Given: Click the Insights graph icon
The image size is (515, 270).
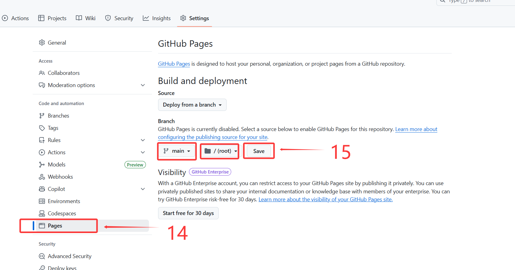Looking at the screenshot, I should (146, 18).
